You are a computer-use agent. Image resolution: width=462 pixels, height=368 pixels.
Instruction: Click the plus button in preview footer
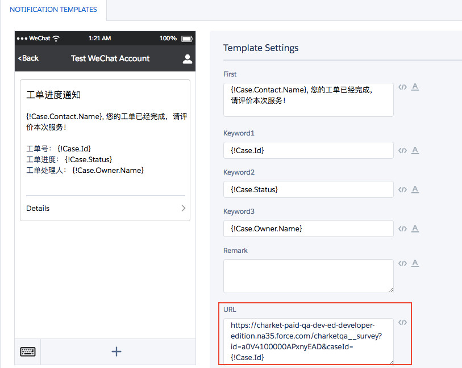(x=116, y=352)
